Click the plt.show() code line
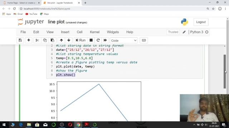This screenshot has height=128, width=229. click(x=66, y=75)
